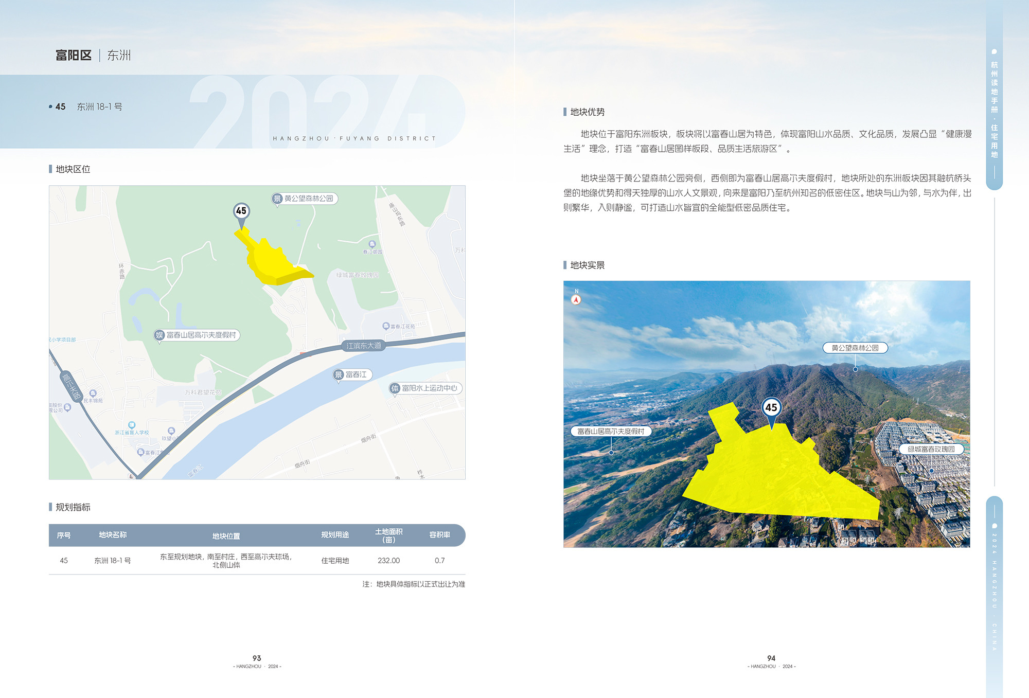The height and width of the screenshot is (698, 1029).
Task: Click the 地块区位 section heading
Action: pos(73,169)
